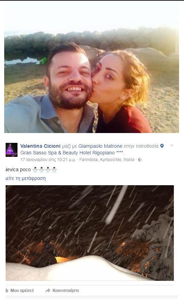Click the hotel's four-star rating text
The width and height of the screenshot is (184, 299).
(x=120, y=153)
